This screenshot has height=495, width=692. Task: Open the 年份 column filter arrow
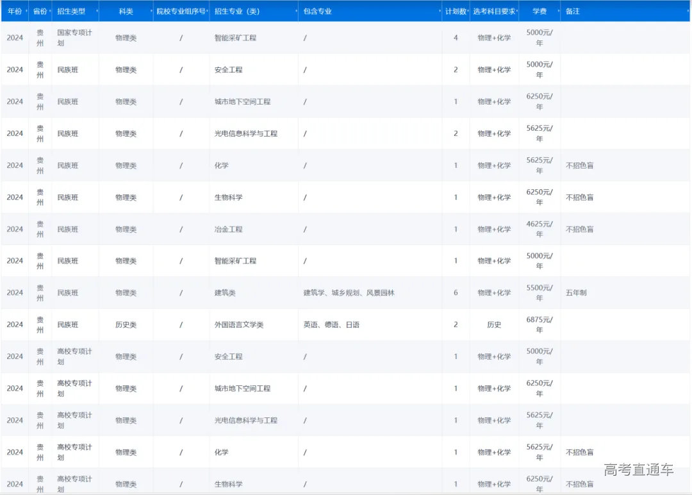click(25, 12)
